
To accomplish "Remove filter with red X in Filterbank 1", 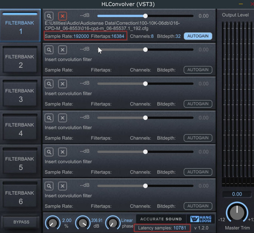I will coord(63,16).
